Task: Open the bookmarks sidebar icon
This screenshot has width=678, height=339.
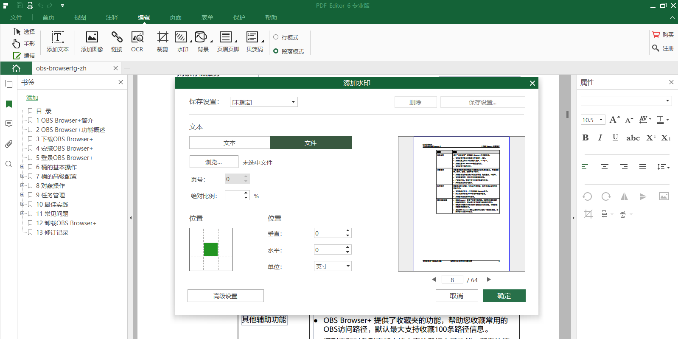Action: point(9,104)
